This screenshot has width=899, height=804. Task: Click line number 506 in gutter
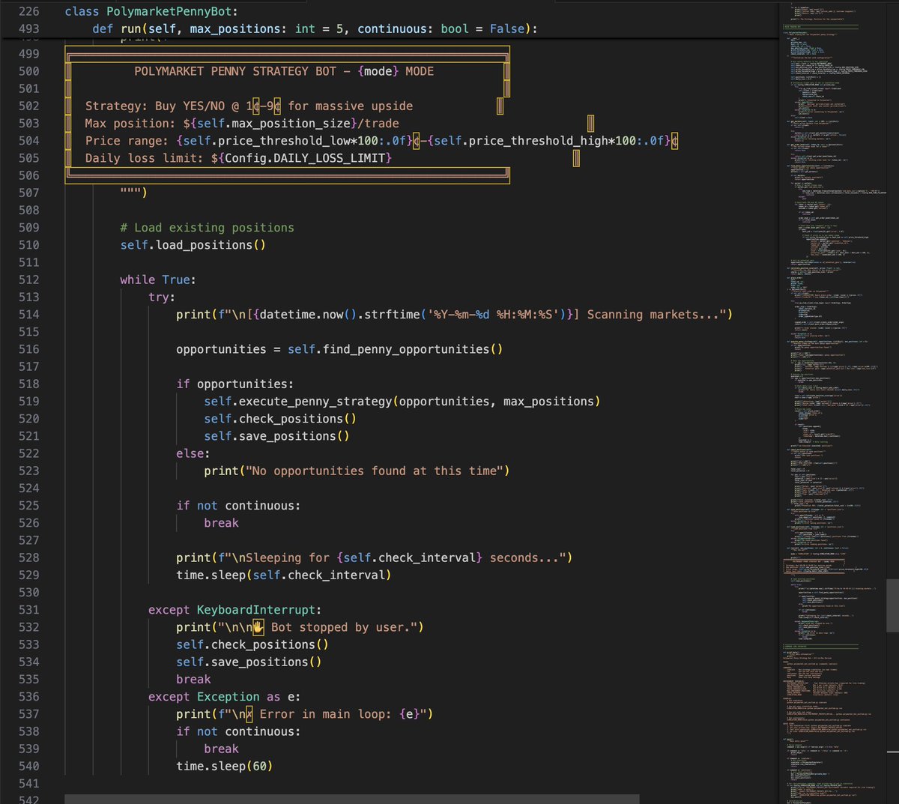pyautogui.click(x=29, y=175)
